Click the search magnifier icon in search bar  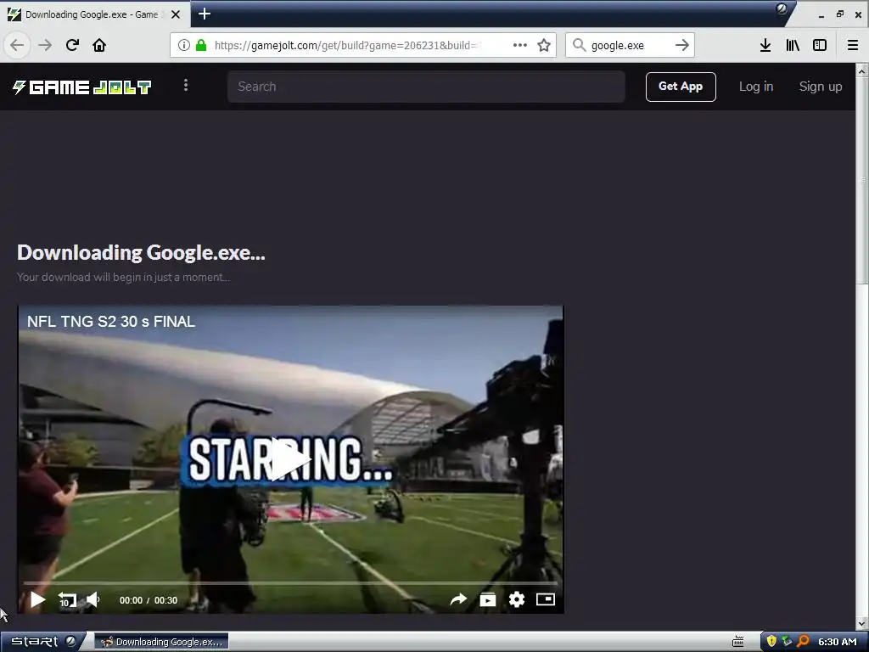point(579,45)
